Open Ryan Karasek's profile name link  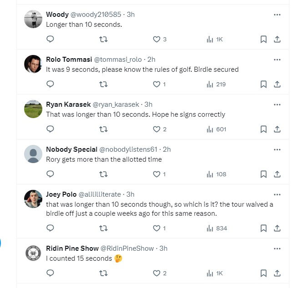click(68, 104)
